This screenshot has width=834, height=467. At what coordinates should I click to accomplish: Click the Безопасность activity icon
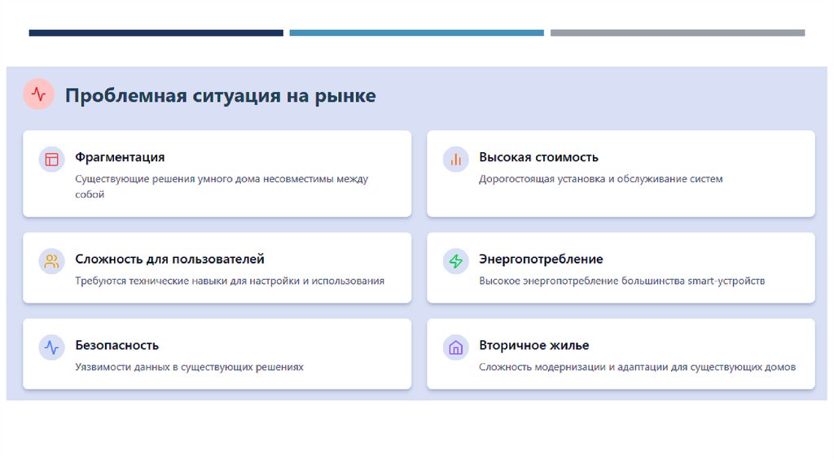pyautogui.click(x=51, y=347)
